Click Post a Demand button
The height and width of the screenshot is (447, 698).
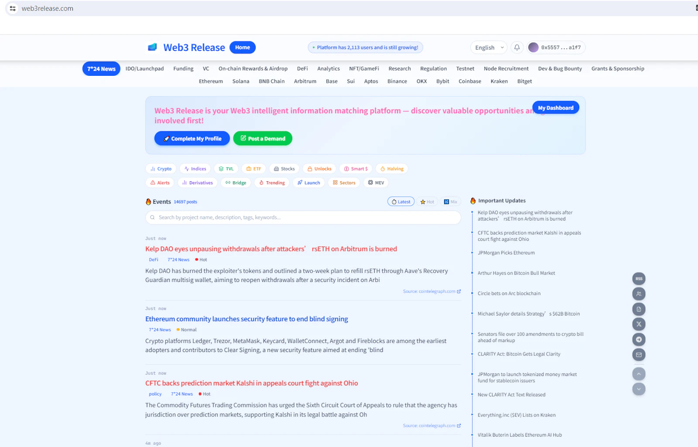[263, 139]
